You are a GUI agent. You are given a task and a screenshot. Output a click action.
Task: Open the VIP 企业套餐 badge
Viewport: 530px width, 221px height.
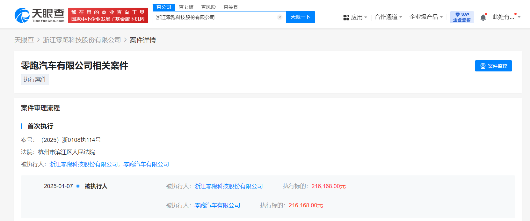[462, 17]
